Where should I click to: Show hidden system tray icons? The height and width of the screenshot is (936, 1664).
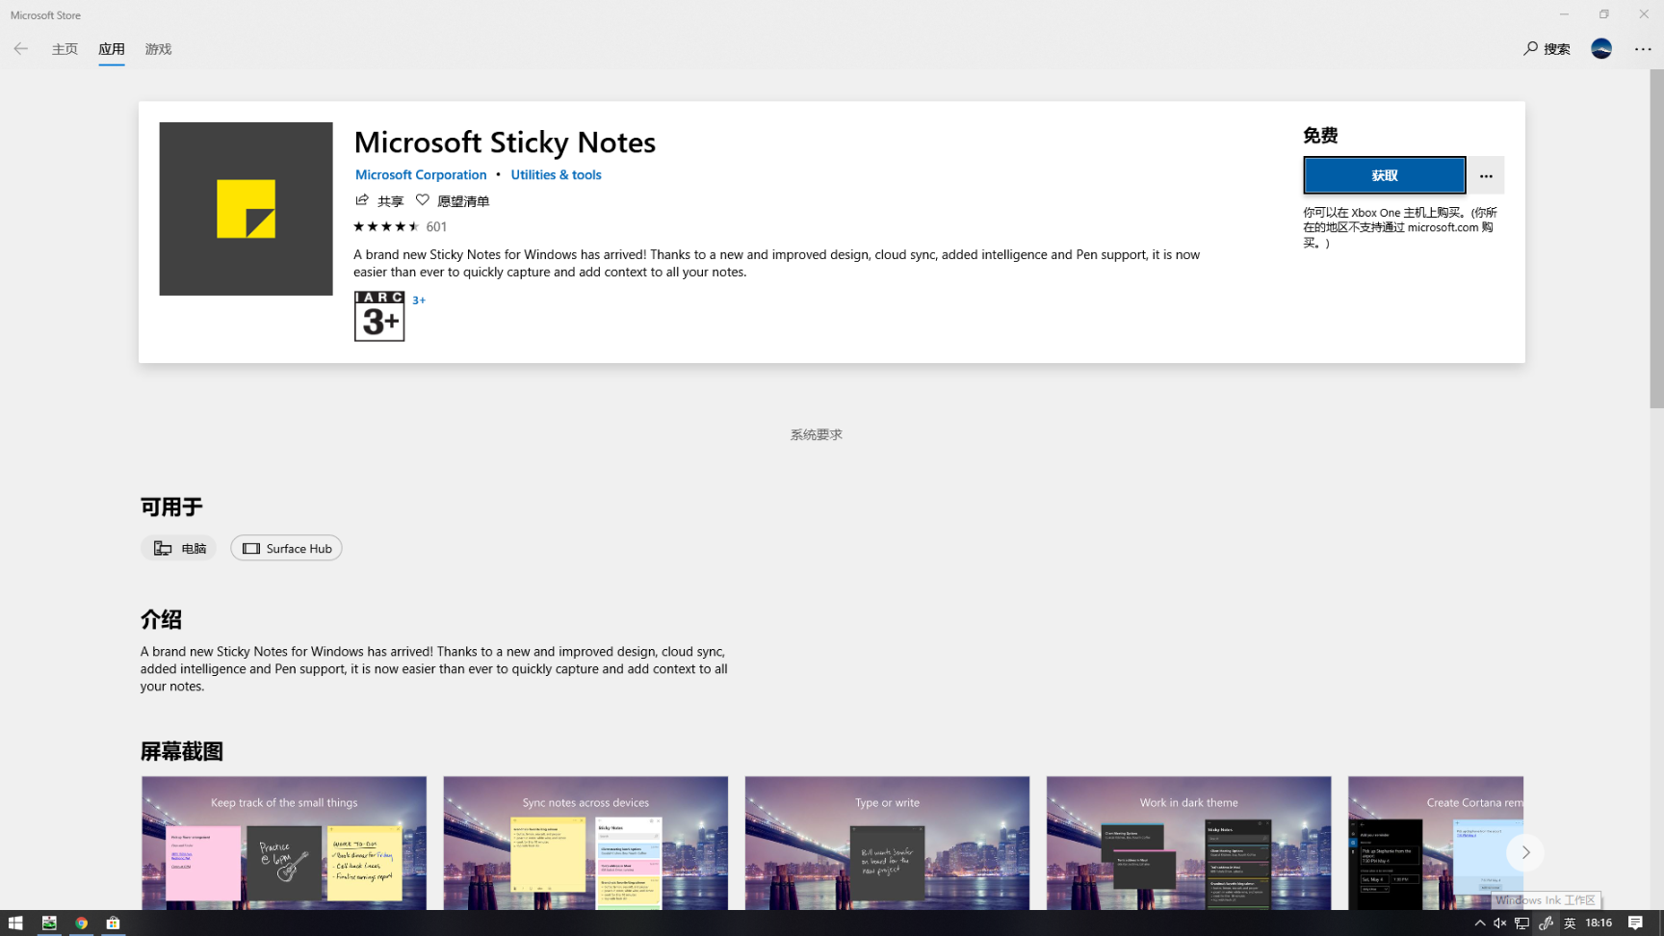1480,923
